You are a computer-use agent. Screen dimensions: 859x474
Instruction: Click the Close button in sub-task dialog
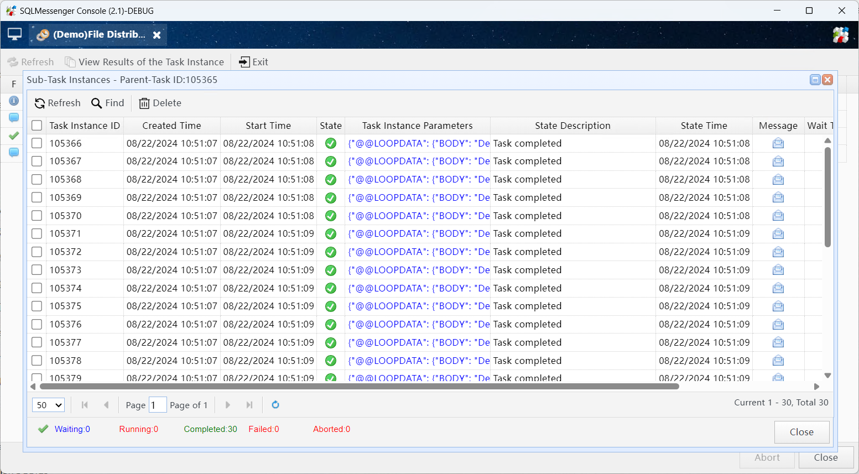point(801,432)
